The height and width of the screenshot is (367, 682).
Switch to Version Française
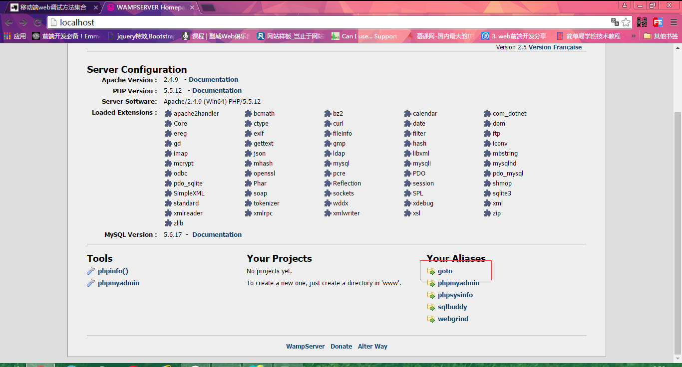555,47
